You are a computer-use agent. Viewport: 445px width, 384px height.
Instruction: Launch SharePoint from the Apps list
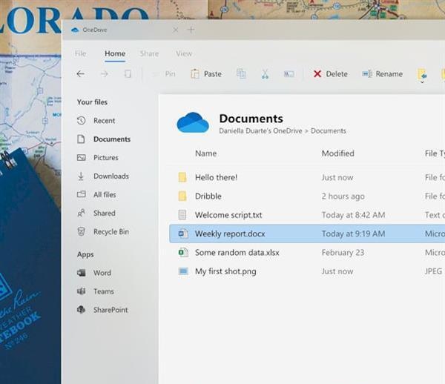[102, 310]
